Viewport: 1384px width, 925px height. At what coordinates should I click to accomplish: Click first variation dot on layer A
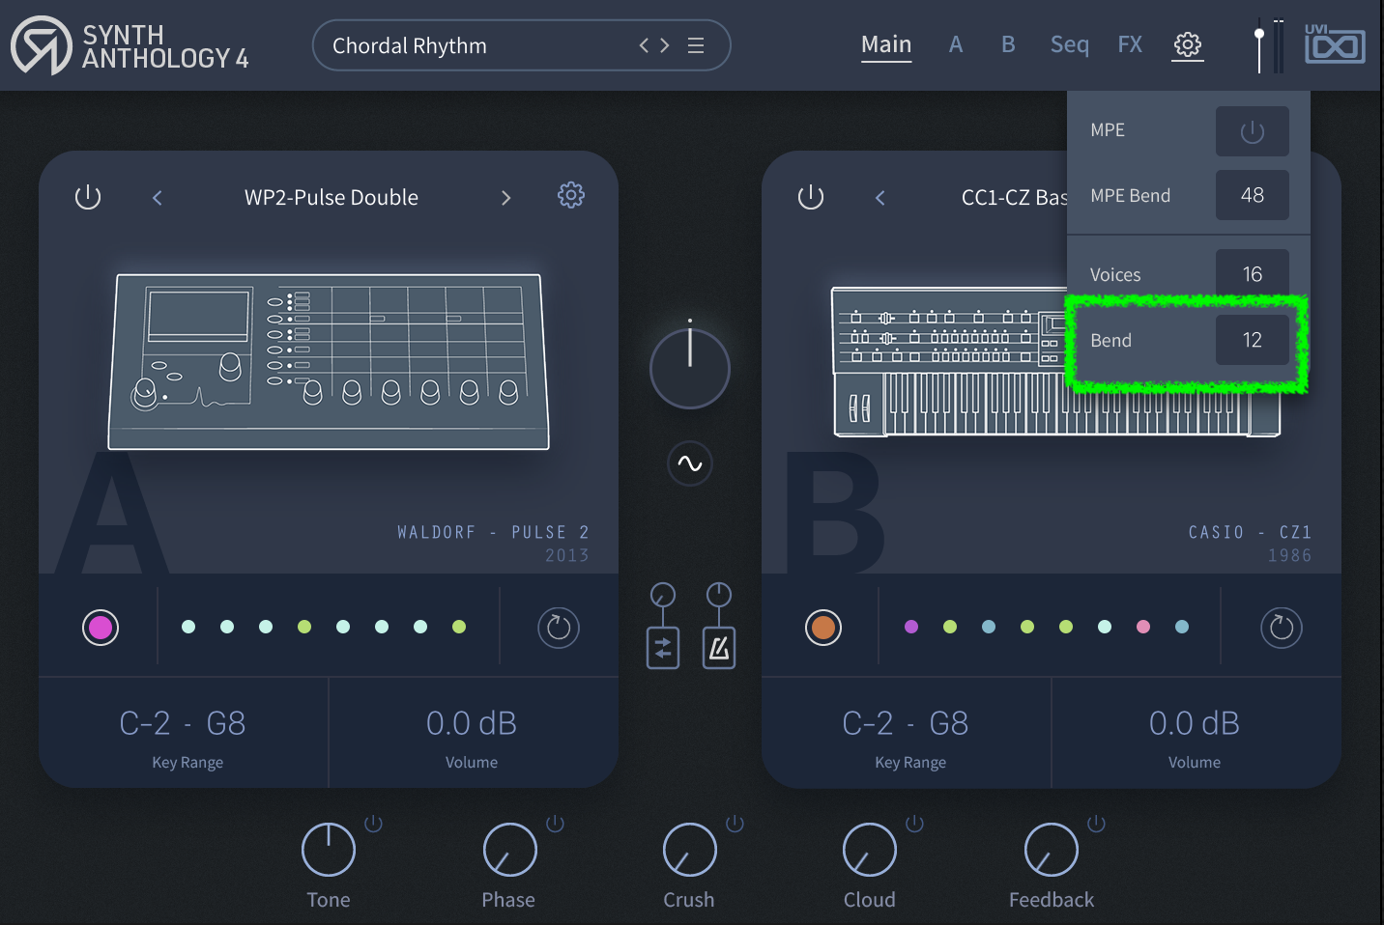pos(188,627)
